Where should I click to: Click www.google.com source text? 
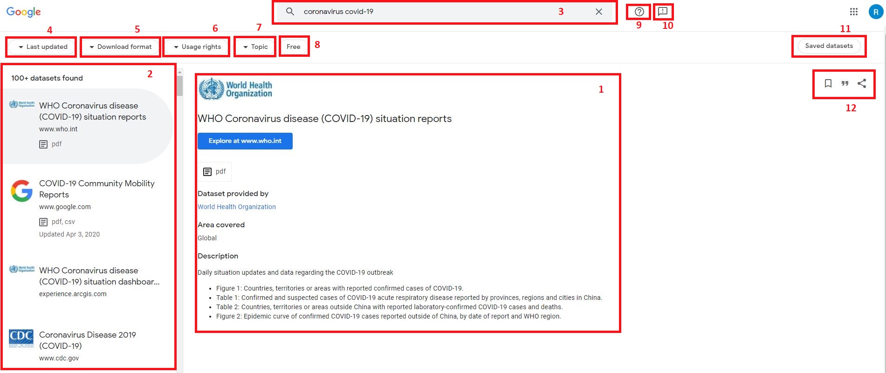65,207
